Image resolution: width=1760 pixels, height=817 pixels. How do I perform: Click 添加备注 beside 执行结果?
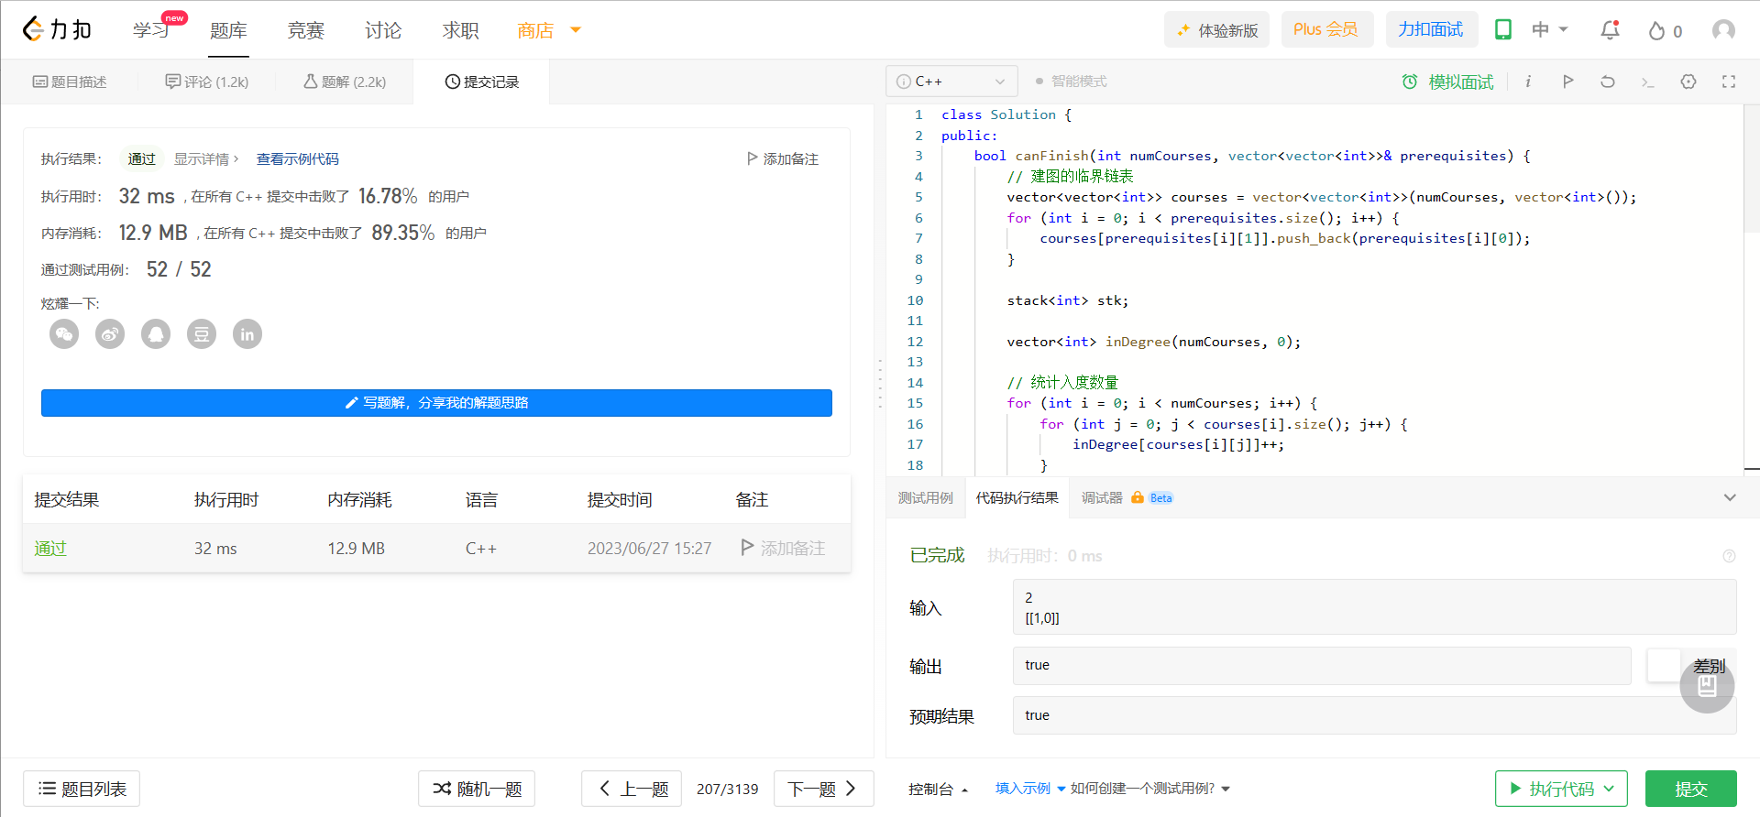(783, 159)
